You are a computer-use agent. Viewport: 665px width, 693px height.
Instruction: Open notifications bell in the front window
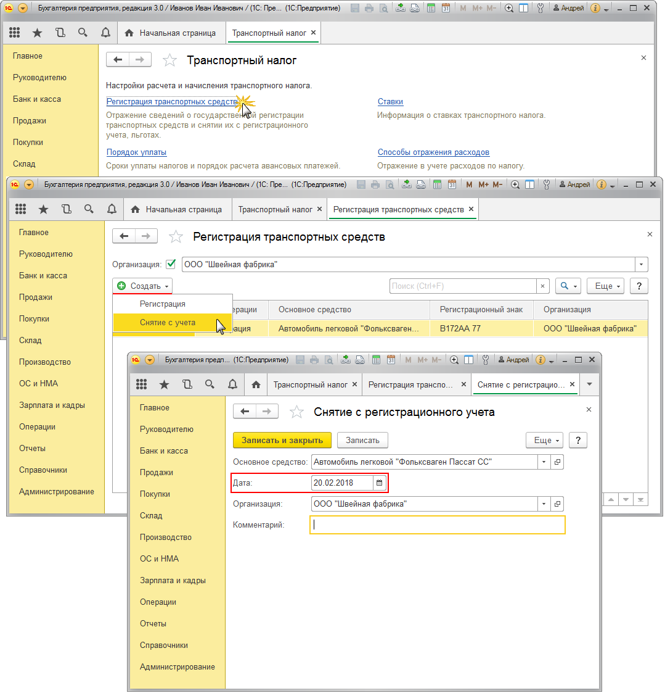[232, 384]
